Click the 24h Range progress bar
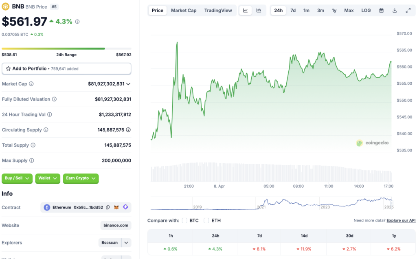This screenshot has width=417, height=259. (66, 48)
